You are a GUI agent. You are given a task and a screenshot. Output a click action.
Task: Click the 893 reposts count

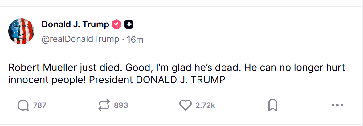tap(121, 105)
